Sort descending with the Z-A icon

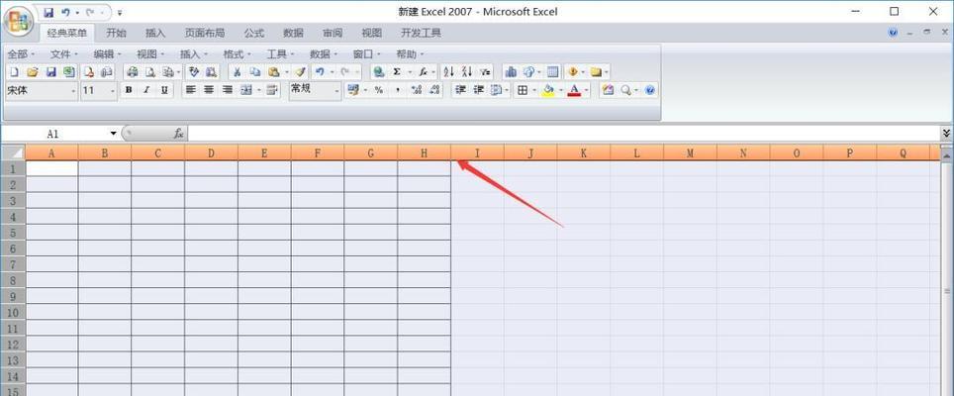[x=467, y=72]
